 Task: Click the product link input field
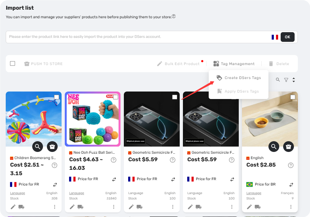[x=139, y=37]
